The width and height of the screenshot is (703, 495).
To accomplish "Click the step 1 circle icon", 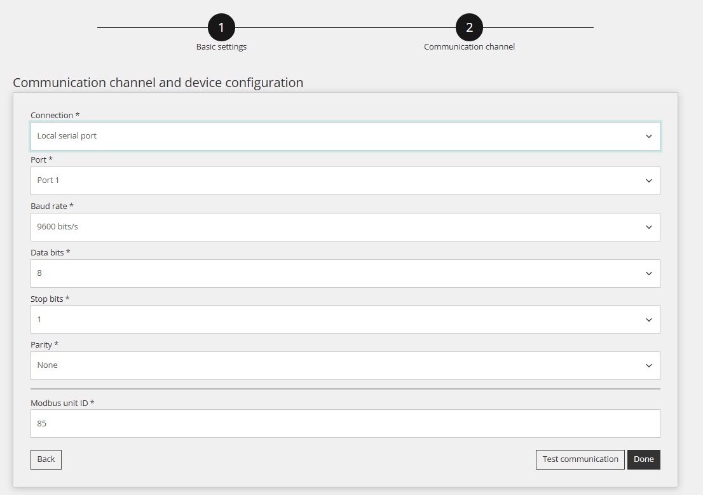I will [221, 27].
